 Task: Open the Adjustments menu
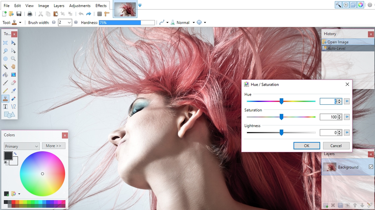tap(79, 5)
